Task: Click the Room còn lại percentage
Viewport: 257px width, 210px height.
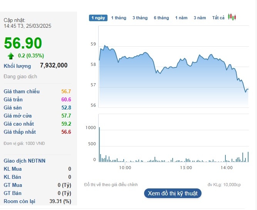Action: (x=60, y=202)
